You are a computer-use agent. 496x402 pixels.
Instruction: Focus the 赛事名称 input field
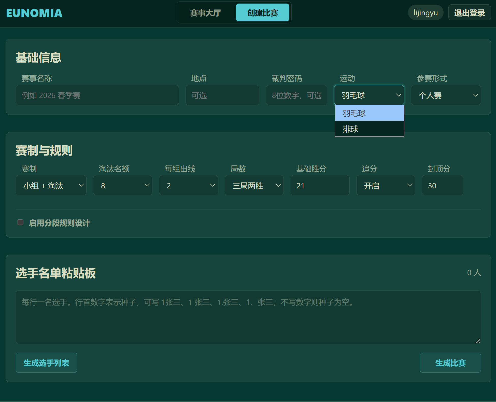[97, 95]
